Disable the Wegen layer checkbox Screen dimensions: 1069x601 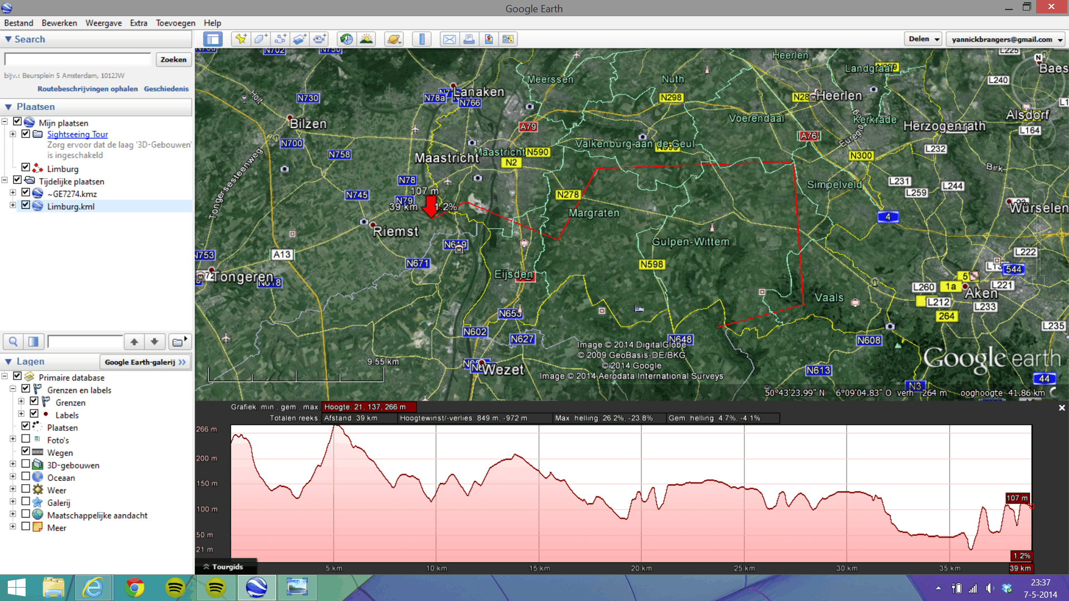[x=26, y=451]
